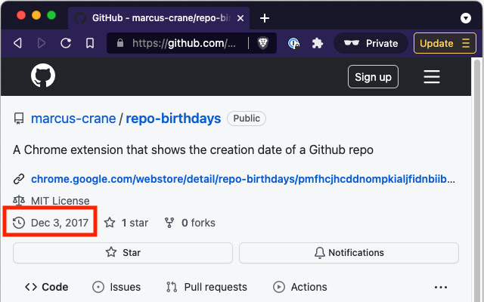Open the repo-birthdays repository link
This screenshot has height=302, width=484.
(173, 119)
